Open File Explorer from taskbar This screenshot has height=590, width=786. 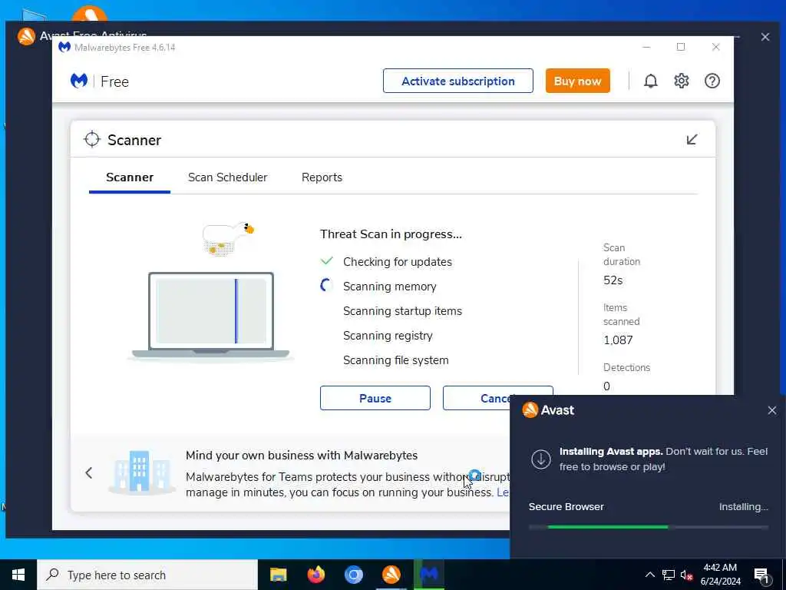pyautogui.click(x=278, y=575)
